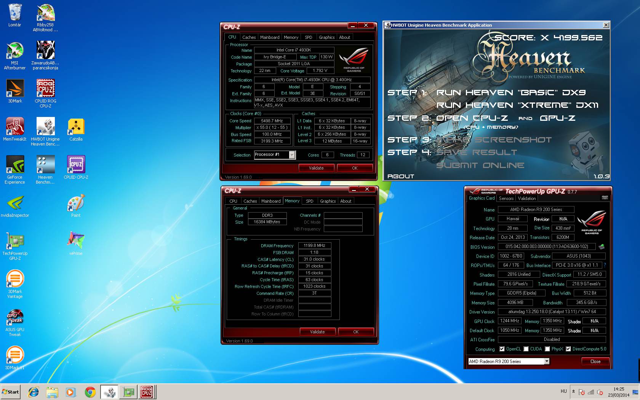This screenshot has width=640, height=400.
Task: Open CPUID ROG CPU-Z desktop icon
Action: click(x=45, y=94)
